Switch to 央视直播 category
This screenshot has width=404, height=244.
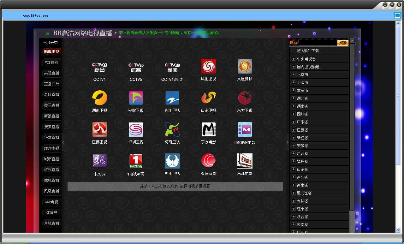[x=51, y=73]
